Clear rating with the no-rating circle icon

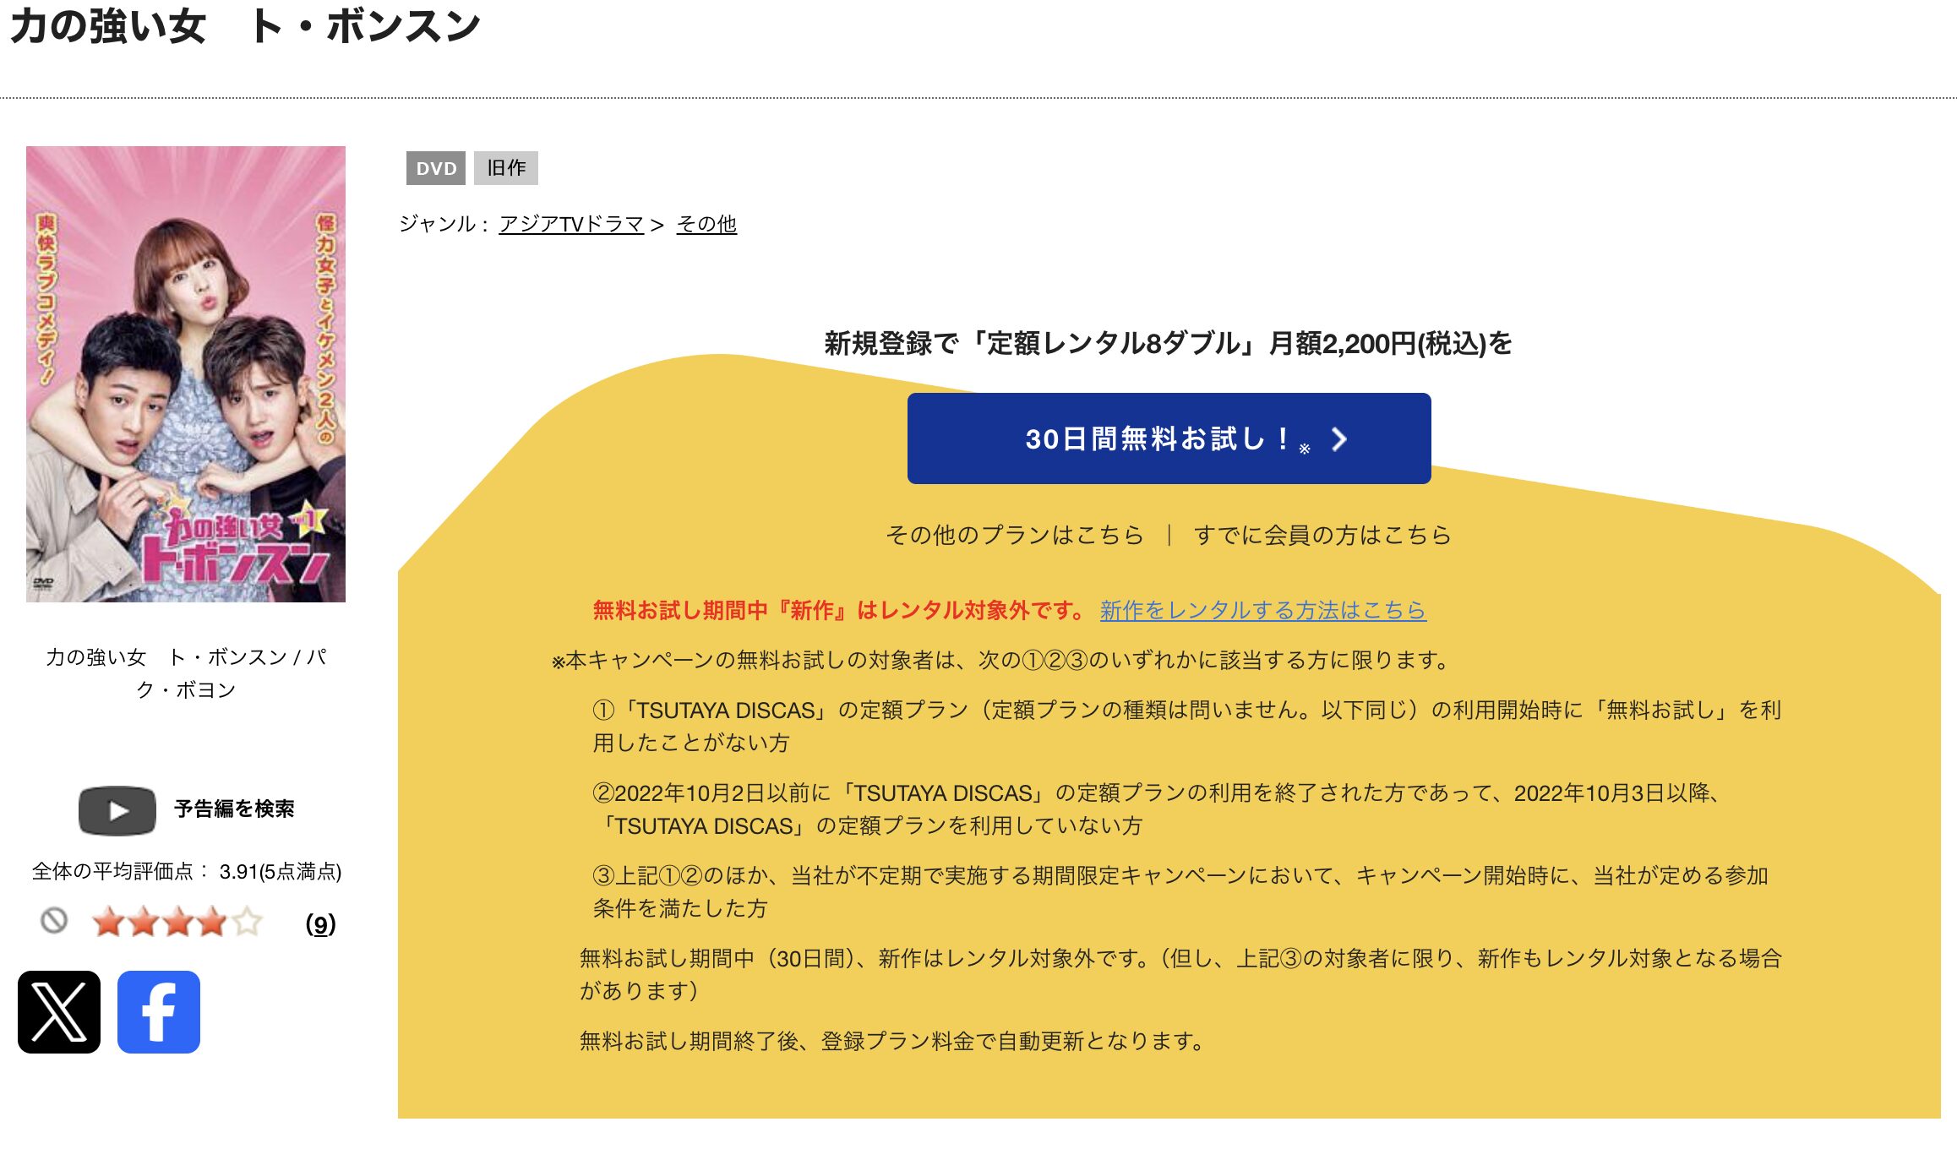(x=54, y=920)
